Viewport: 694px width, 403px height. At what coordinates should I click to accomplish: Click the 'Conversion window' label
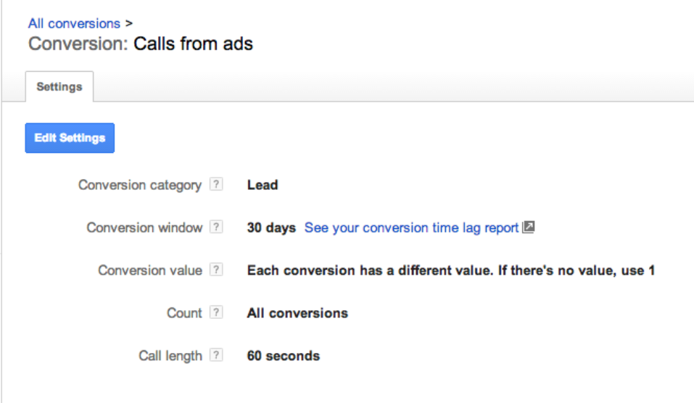point(144,228)
